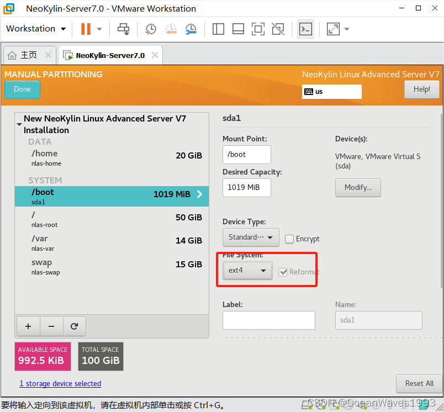444x412 pixels.
Task: Minimize the VMware Workstation window
Action: pyautogui.click(x=401, y=8)
